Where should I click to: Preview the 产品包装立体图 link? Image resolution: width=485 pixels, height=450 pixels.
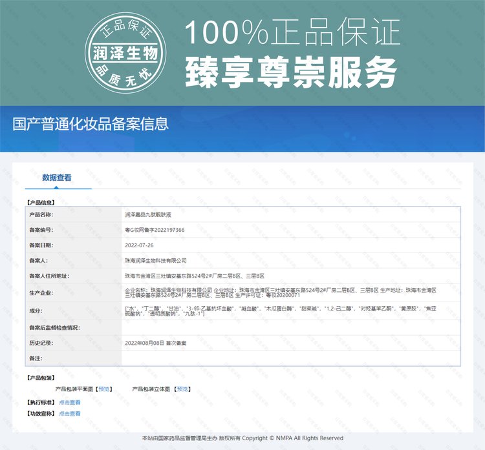click(182, 389)
